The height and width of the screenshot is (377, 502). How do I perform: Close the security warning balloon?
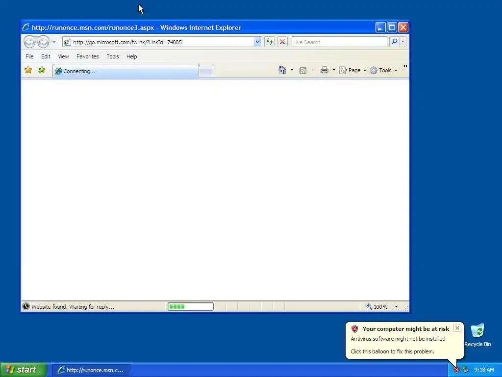click(457, 328)
